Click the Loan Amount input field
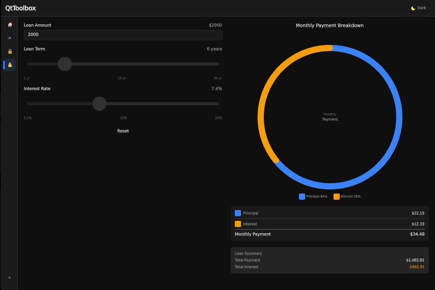This screenshot has width=435, height=290. tap(123, 35)
